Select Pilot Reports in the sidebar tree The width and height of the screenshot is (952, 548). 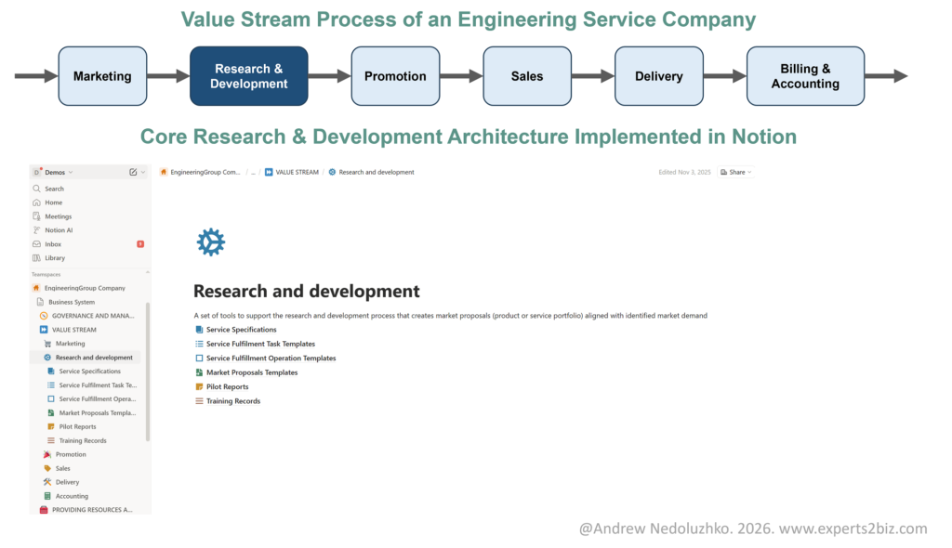[x=77, y=426]
